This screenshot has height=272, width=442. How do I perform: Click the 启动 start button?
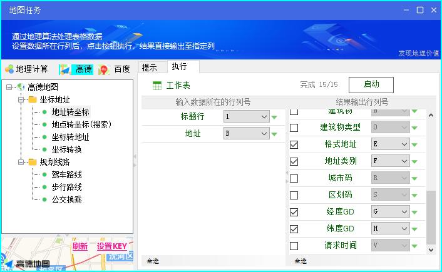coord(371,85)
